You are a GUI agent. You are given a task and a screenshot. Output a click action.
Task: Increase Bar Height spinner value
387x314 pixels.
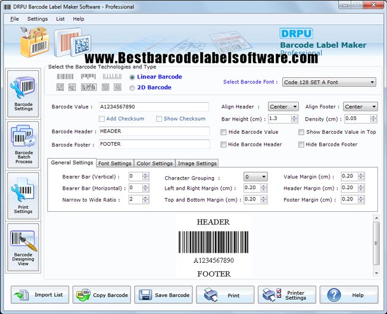coord(294,117)
